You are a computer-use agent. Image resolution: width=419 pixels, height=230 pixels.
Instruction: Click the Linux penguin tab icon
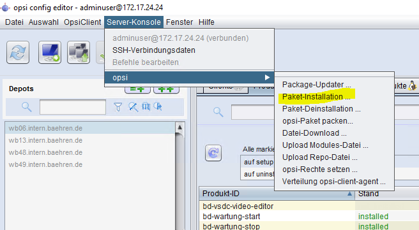click(413, 86)
